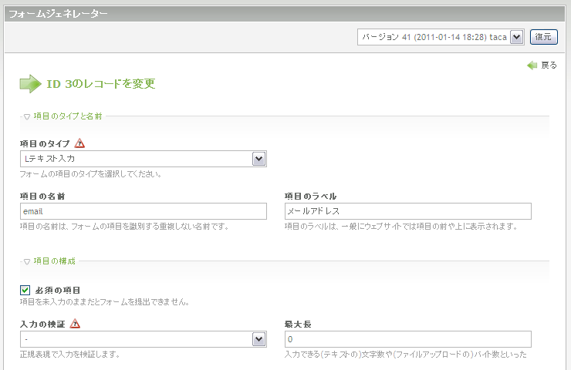Image resolution: width=571 pixels, height=370 pixels.
Task: Click the 復元 restore button
Action: point(544,37)
